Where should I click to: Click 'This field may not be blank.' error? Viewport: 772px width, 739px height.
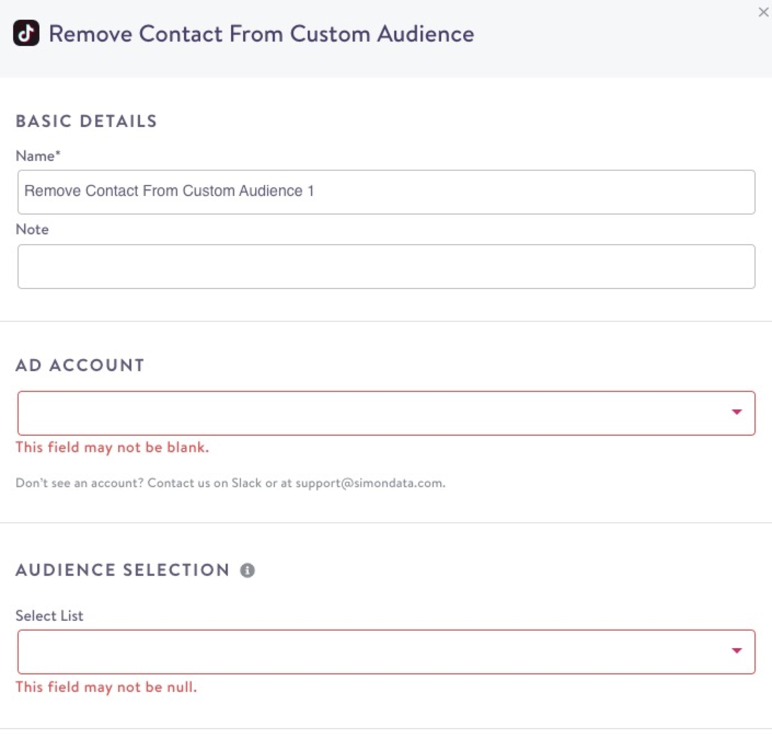click(112, 447)
